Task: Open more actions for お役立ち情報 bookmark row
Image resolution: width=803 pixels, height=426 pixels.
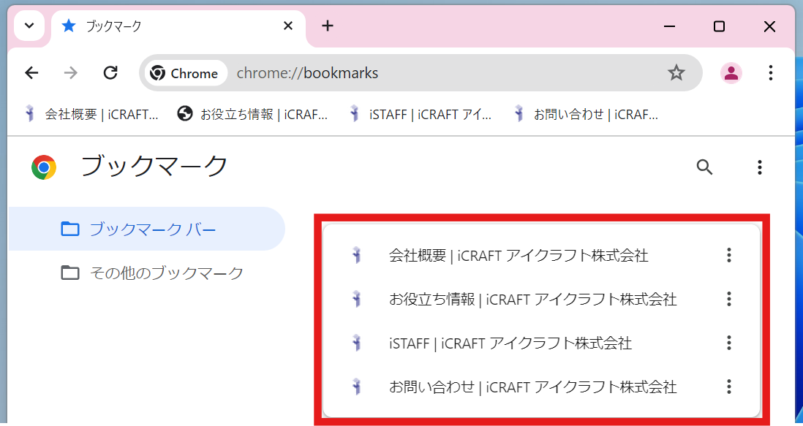Action: pos(728,299)
